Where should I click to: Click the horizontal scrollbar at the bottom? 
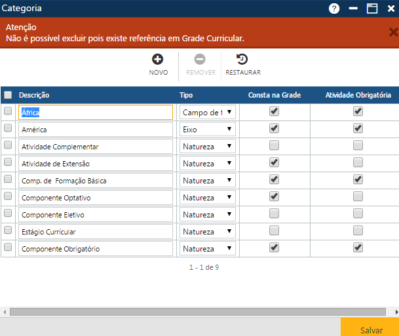tap(197, 312)
